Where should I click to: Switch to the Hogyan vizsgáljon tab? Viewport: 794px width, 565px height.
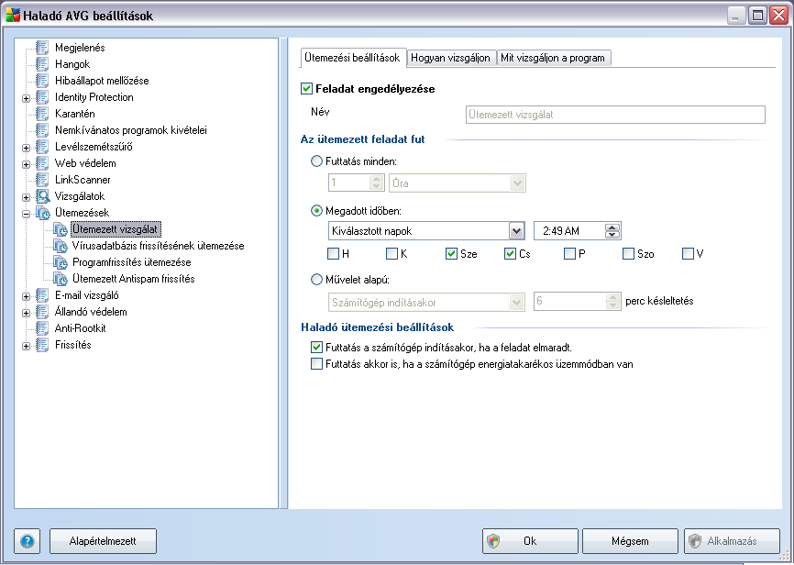(451, 58)
